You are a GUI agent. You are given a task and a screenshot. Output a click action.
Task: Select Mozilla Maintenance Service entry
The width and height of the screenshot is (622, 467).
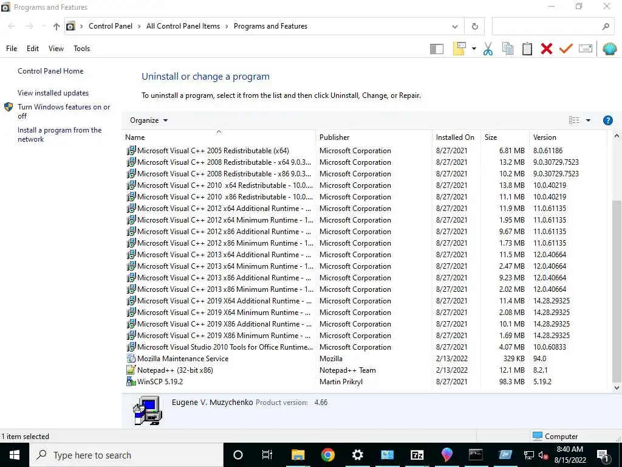365,359
